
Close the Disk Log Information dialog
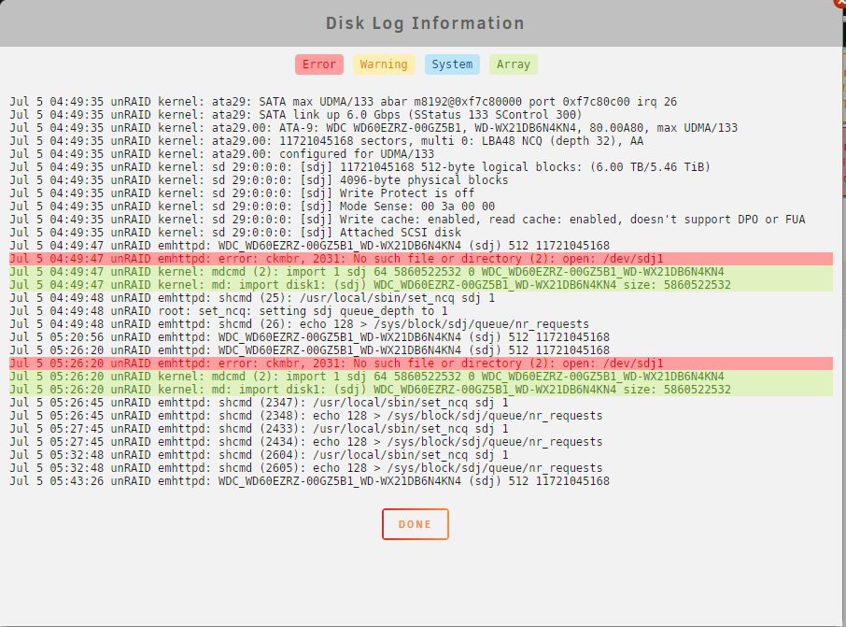point(840,2)
